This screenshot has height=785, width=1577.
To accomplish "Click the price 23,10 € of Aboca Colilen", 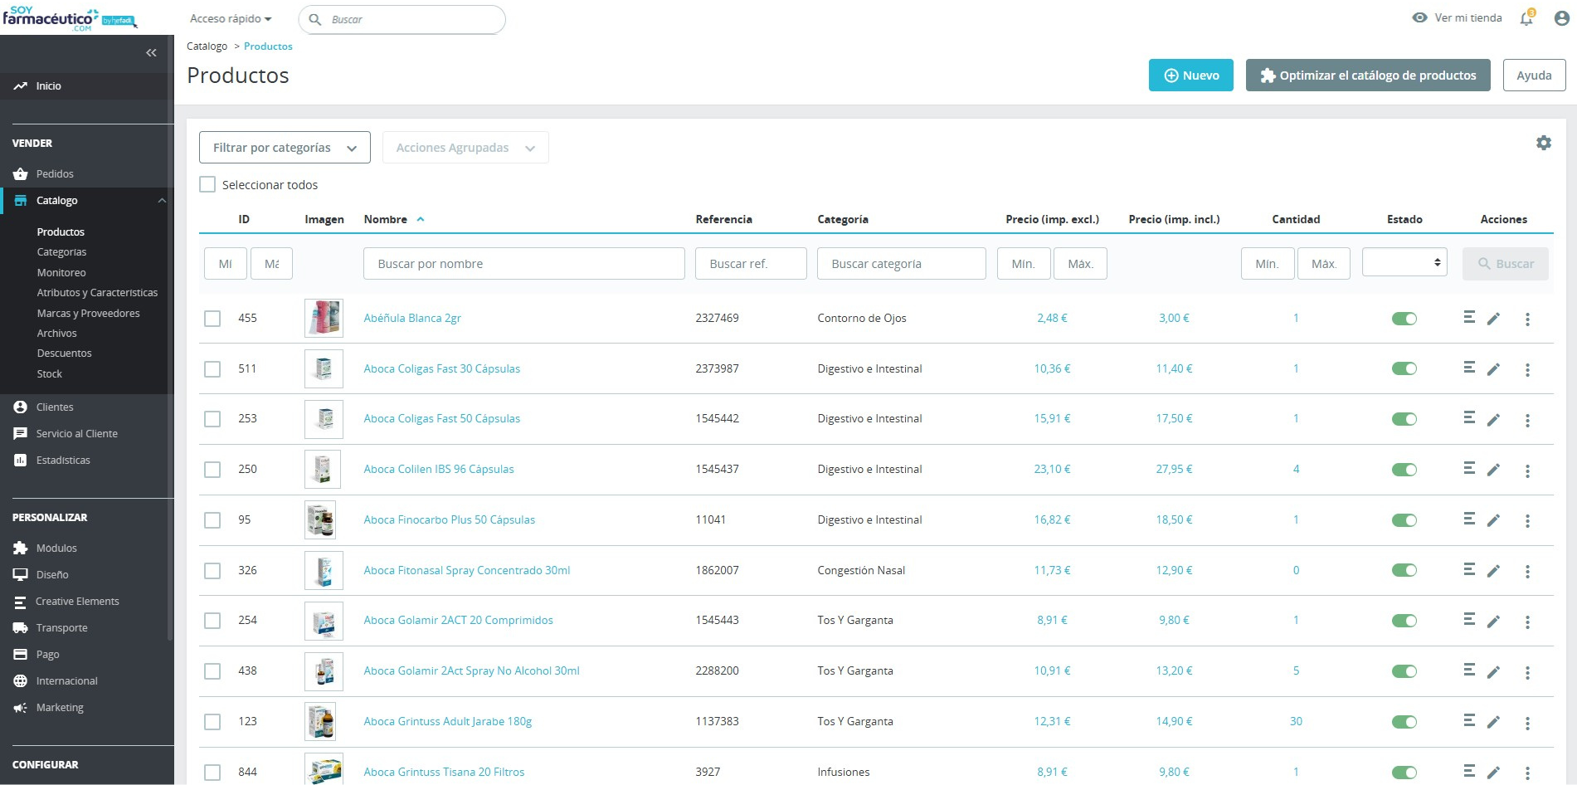I will 1052,469.
